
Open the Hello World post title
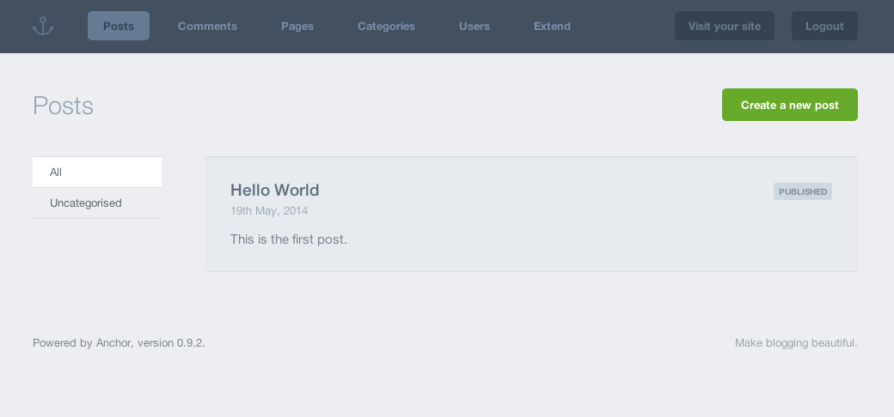click(274, 190)
